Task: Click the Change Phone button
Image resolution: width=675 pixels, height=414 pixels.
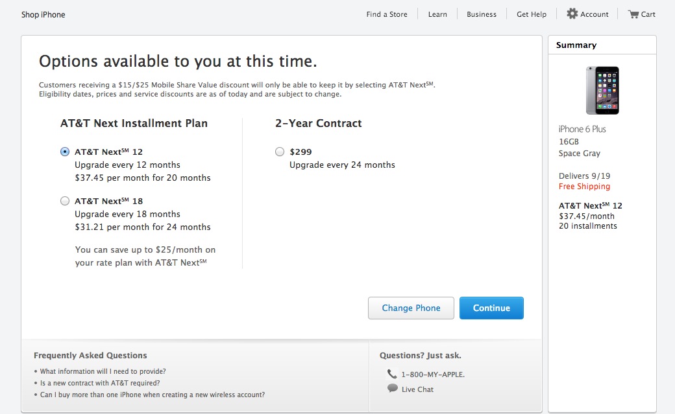Action: tap(411, 308)
